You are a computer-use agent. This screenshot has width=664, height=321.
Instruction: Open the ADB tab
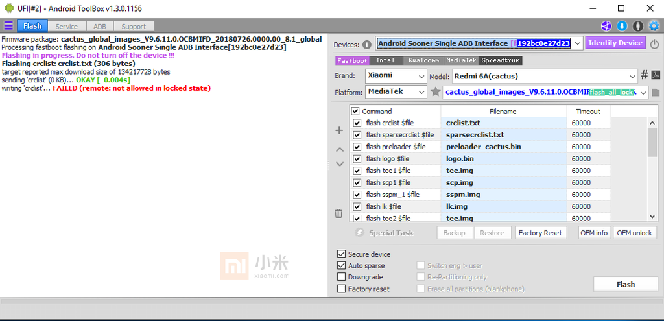point(99,26)
